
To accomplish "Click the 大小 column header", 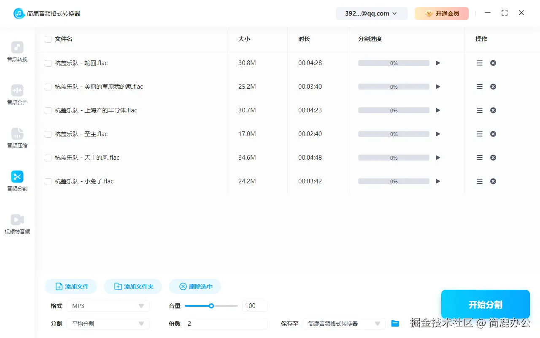I will [x=244, y=39].
